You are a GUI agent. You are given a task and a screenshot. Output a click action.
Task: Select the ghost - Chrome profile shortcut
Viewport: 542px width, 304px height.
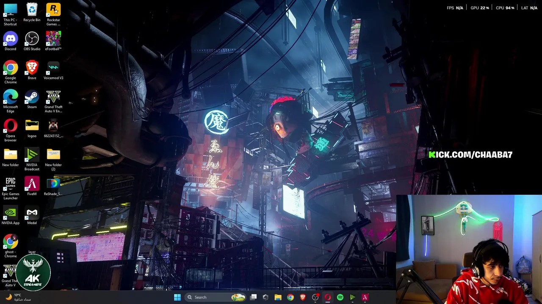10,246
